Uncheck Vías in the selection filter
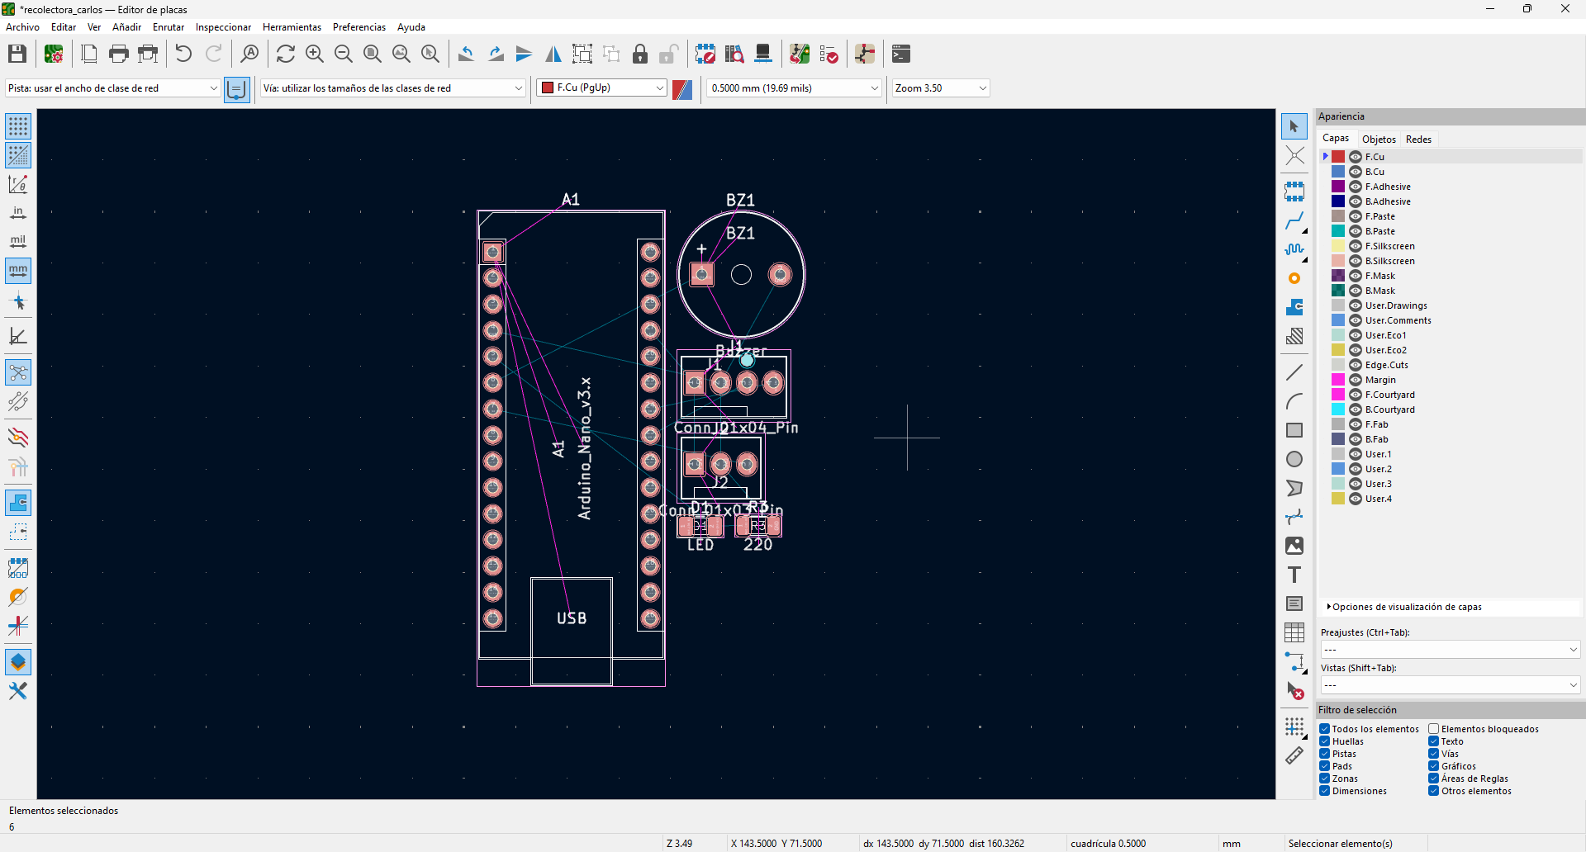Image resolution: width=1586 pixels, height=852 pixels. (x=1433, y=754)
